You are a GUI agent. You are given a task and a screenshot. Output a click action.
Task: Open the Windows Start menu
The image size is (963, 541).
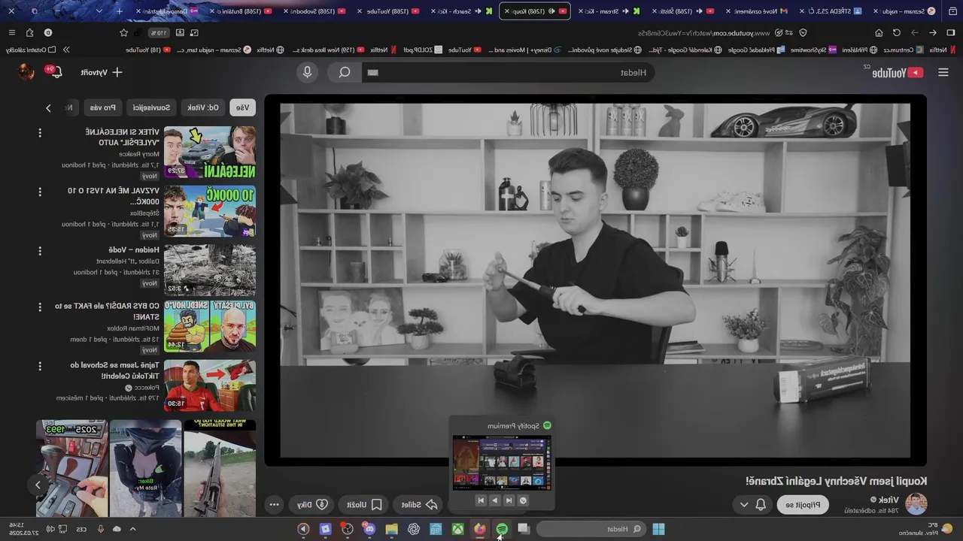[x=658, y=529]
